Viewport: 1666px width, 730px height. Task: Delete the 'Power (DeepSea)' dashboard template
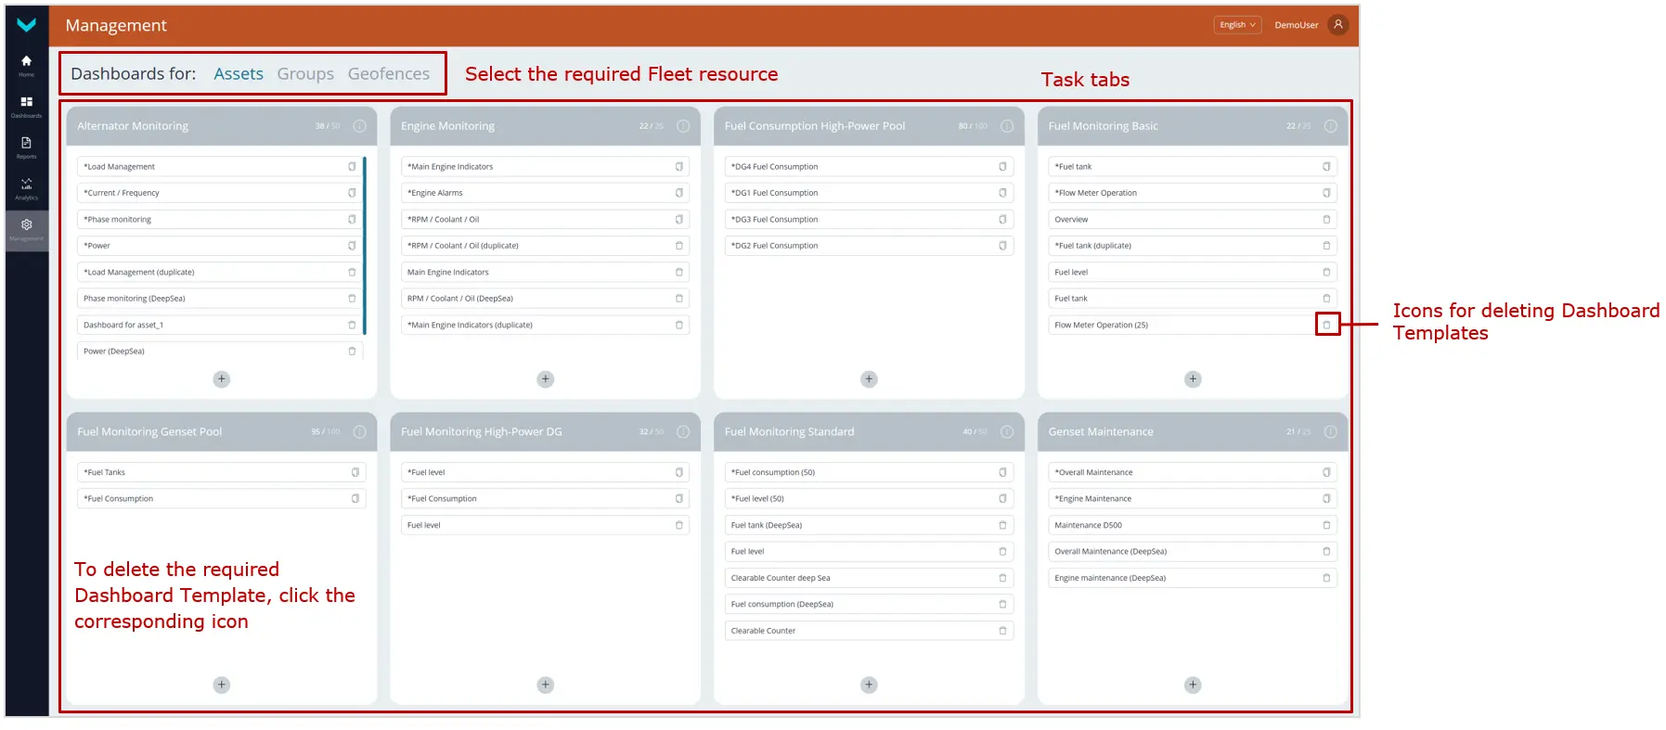352,352
